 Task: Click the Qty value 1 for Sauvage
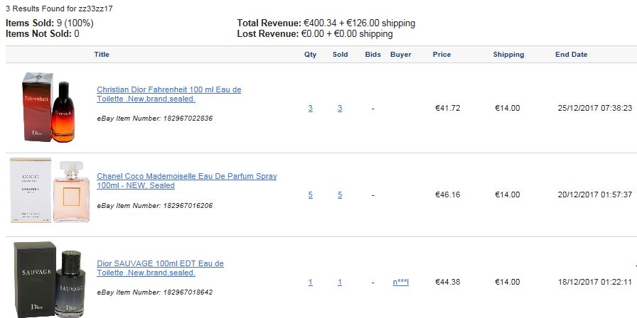[311, 283]
